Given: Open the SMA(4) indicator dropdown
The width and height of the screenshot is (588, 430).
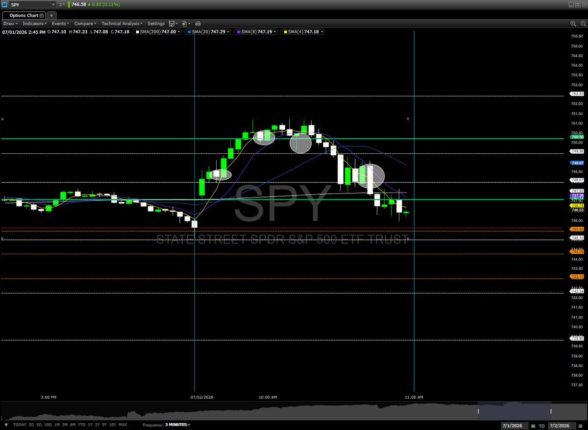Looking at the screenshot, I should click(321, 32).
